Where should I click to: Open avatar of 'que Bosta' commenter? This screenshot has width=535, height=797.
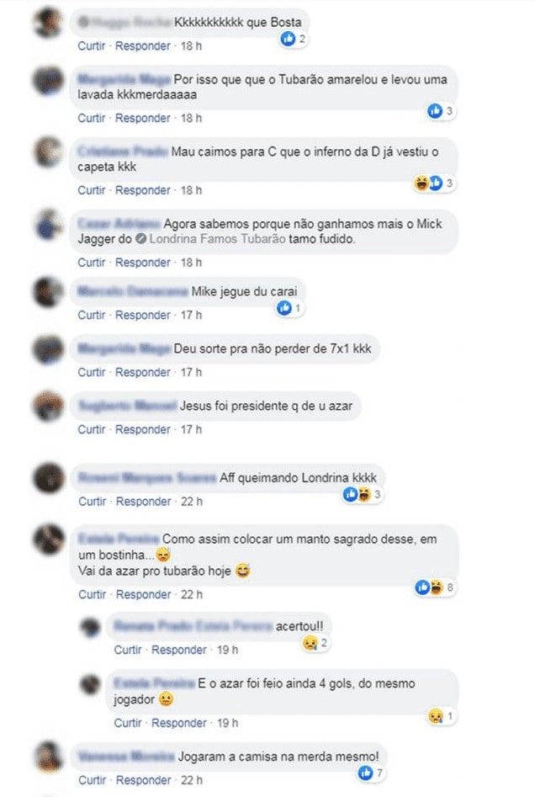(x=48, y=23)
